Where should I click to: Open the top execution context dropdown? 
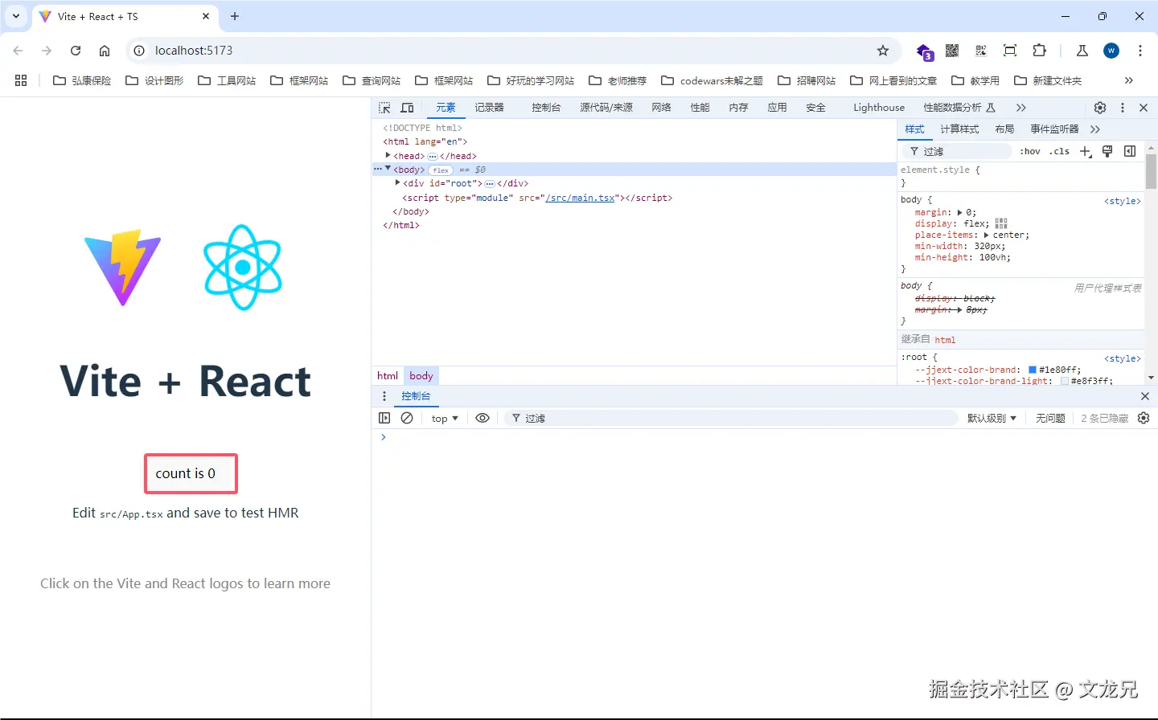coord(445,418)
